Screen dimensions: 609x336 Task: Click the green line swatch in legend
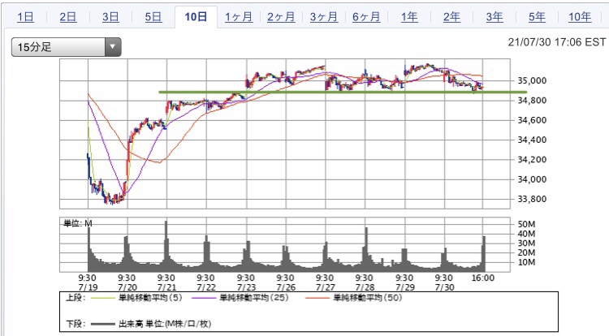(102, 299)
